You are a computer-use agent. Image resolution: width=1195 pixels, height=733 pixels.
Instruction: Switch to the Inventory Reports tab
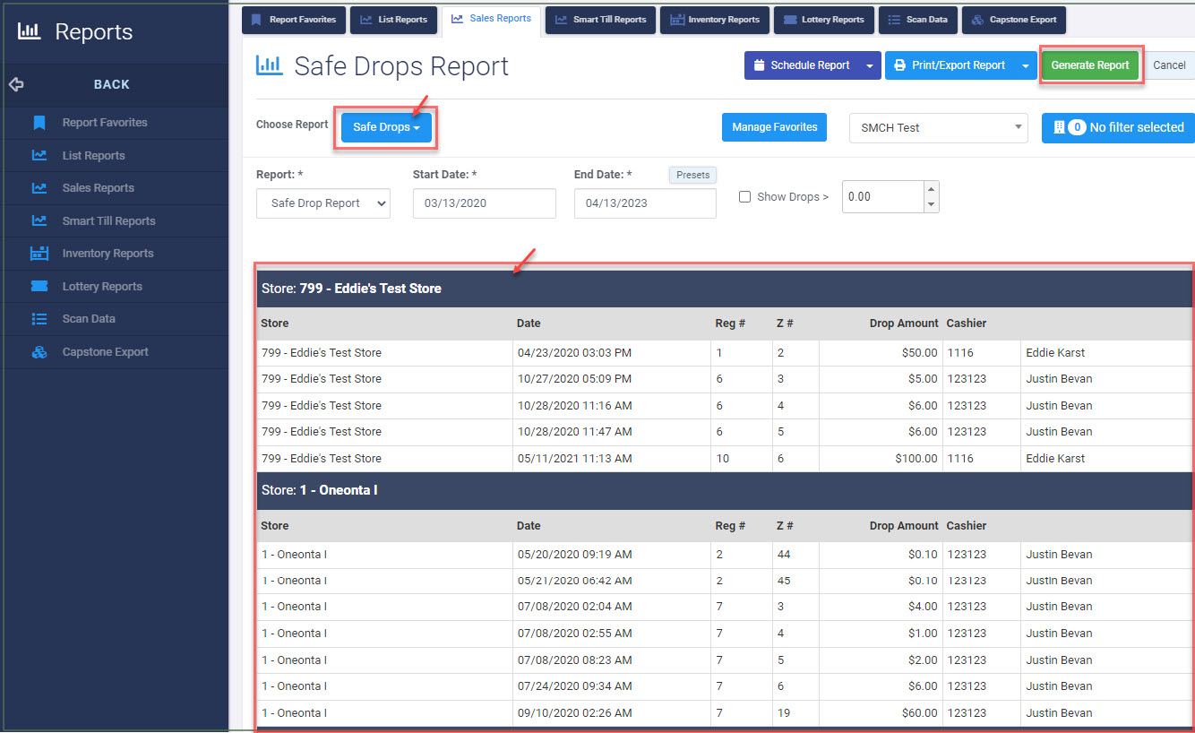(x=714, y=20)
